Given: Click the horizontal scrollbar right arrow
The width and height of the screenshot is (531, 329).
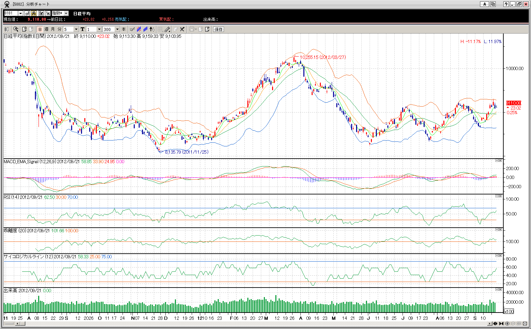Looking at the screenshot, I should pyautogui.click(x=489, y=324).
